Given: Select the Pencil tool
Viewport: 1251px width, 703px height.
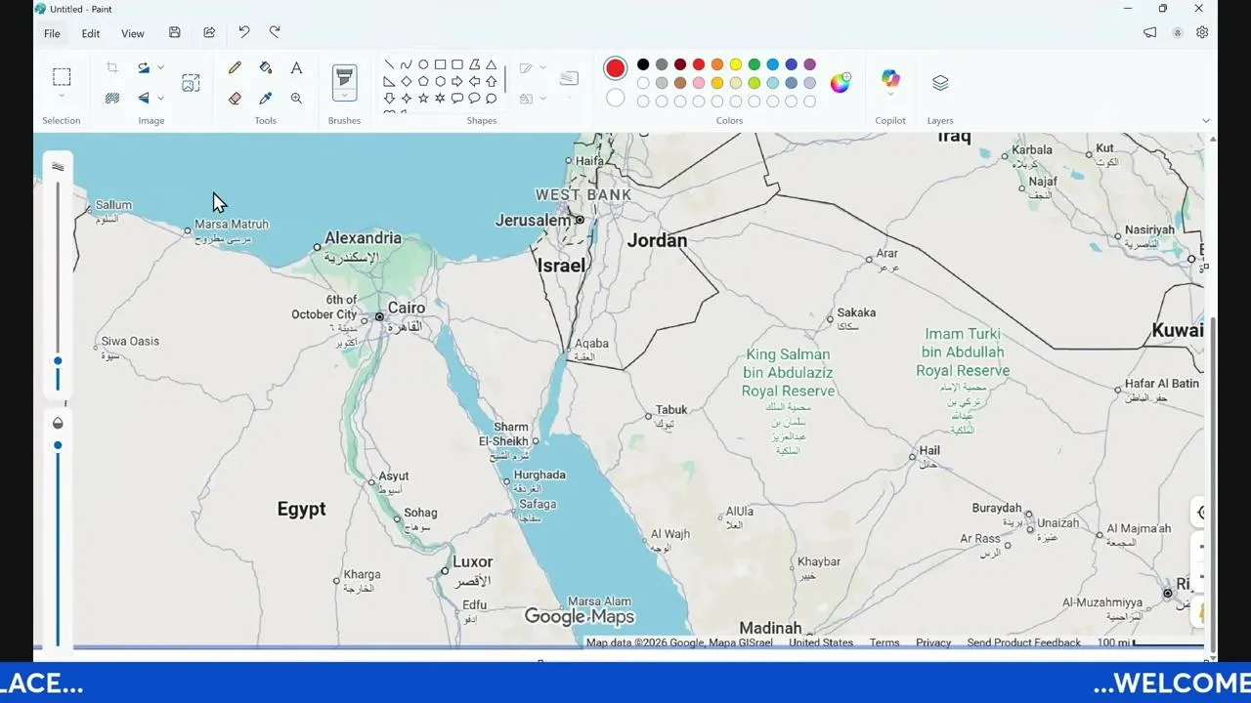Looking at the screenshot, I should [235, 68].
